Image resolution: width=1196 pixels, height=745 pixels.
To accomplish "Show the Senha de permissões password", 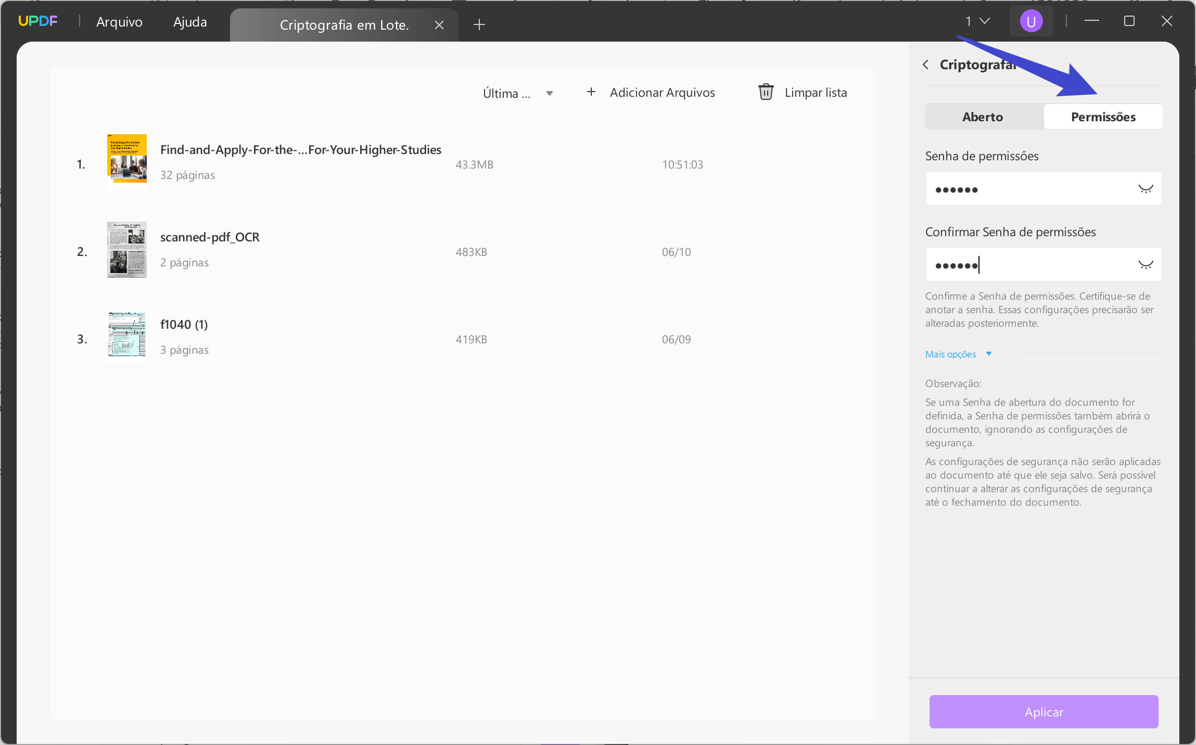I will 1146,189.
